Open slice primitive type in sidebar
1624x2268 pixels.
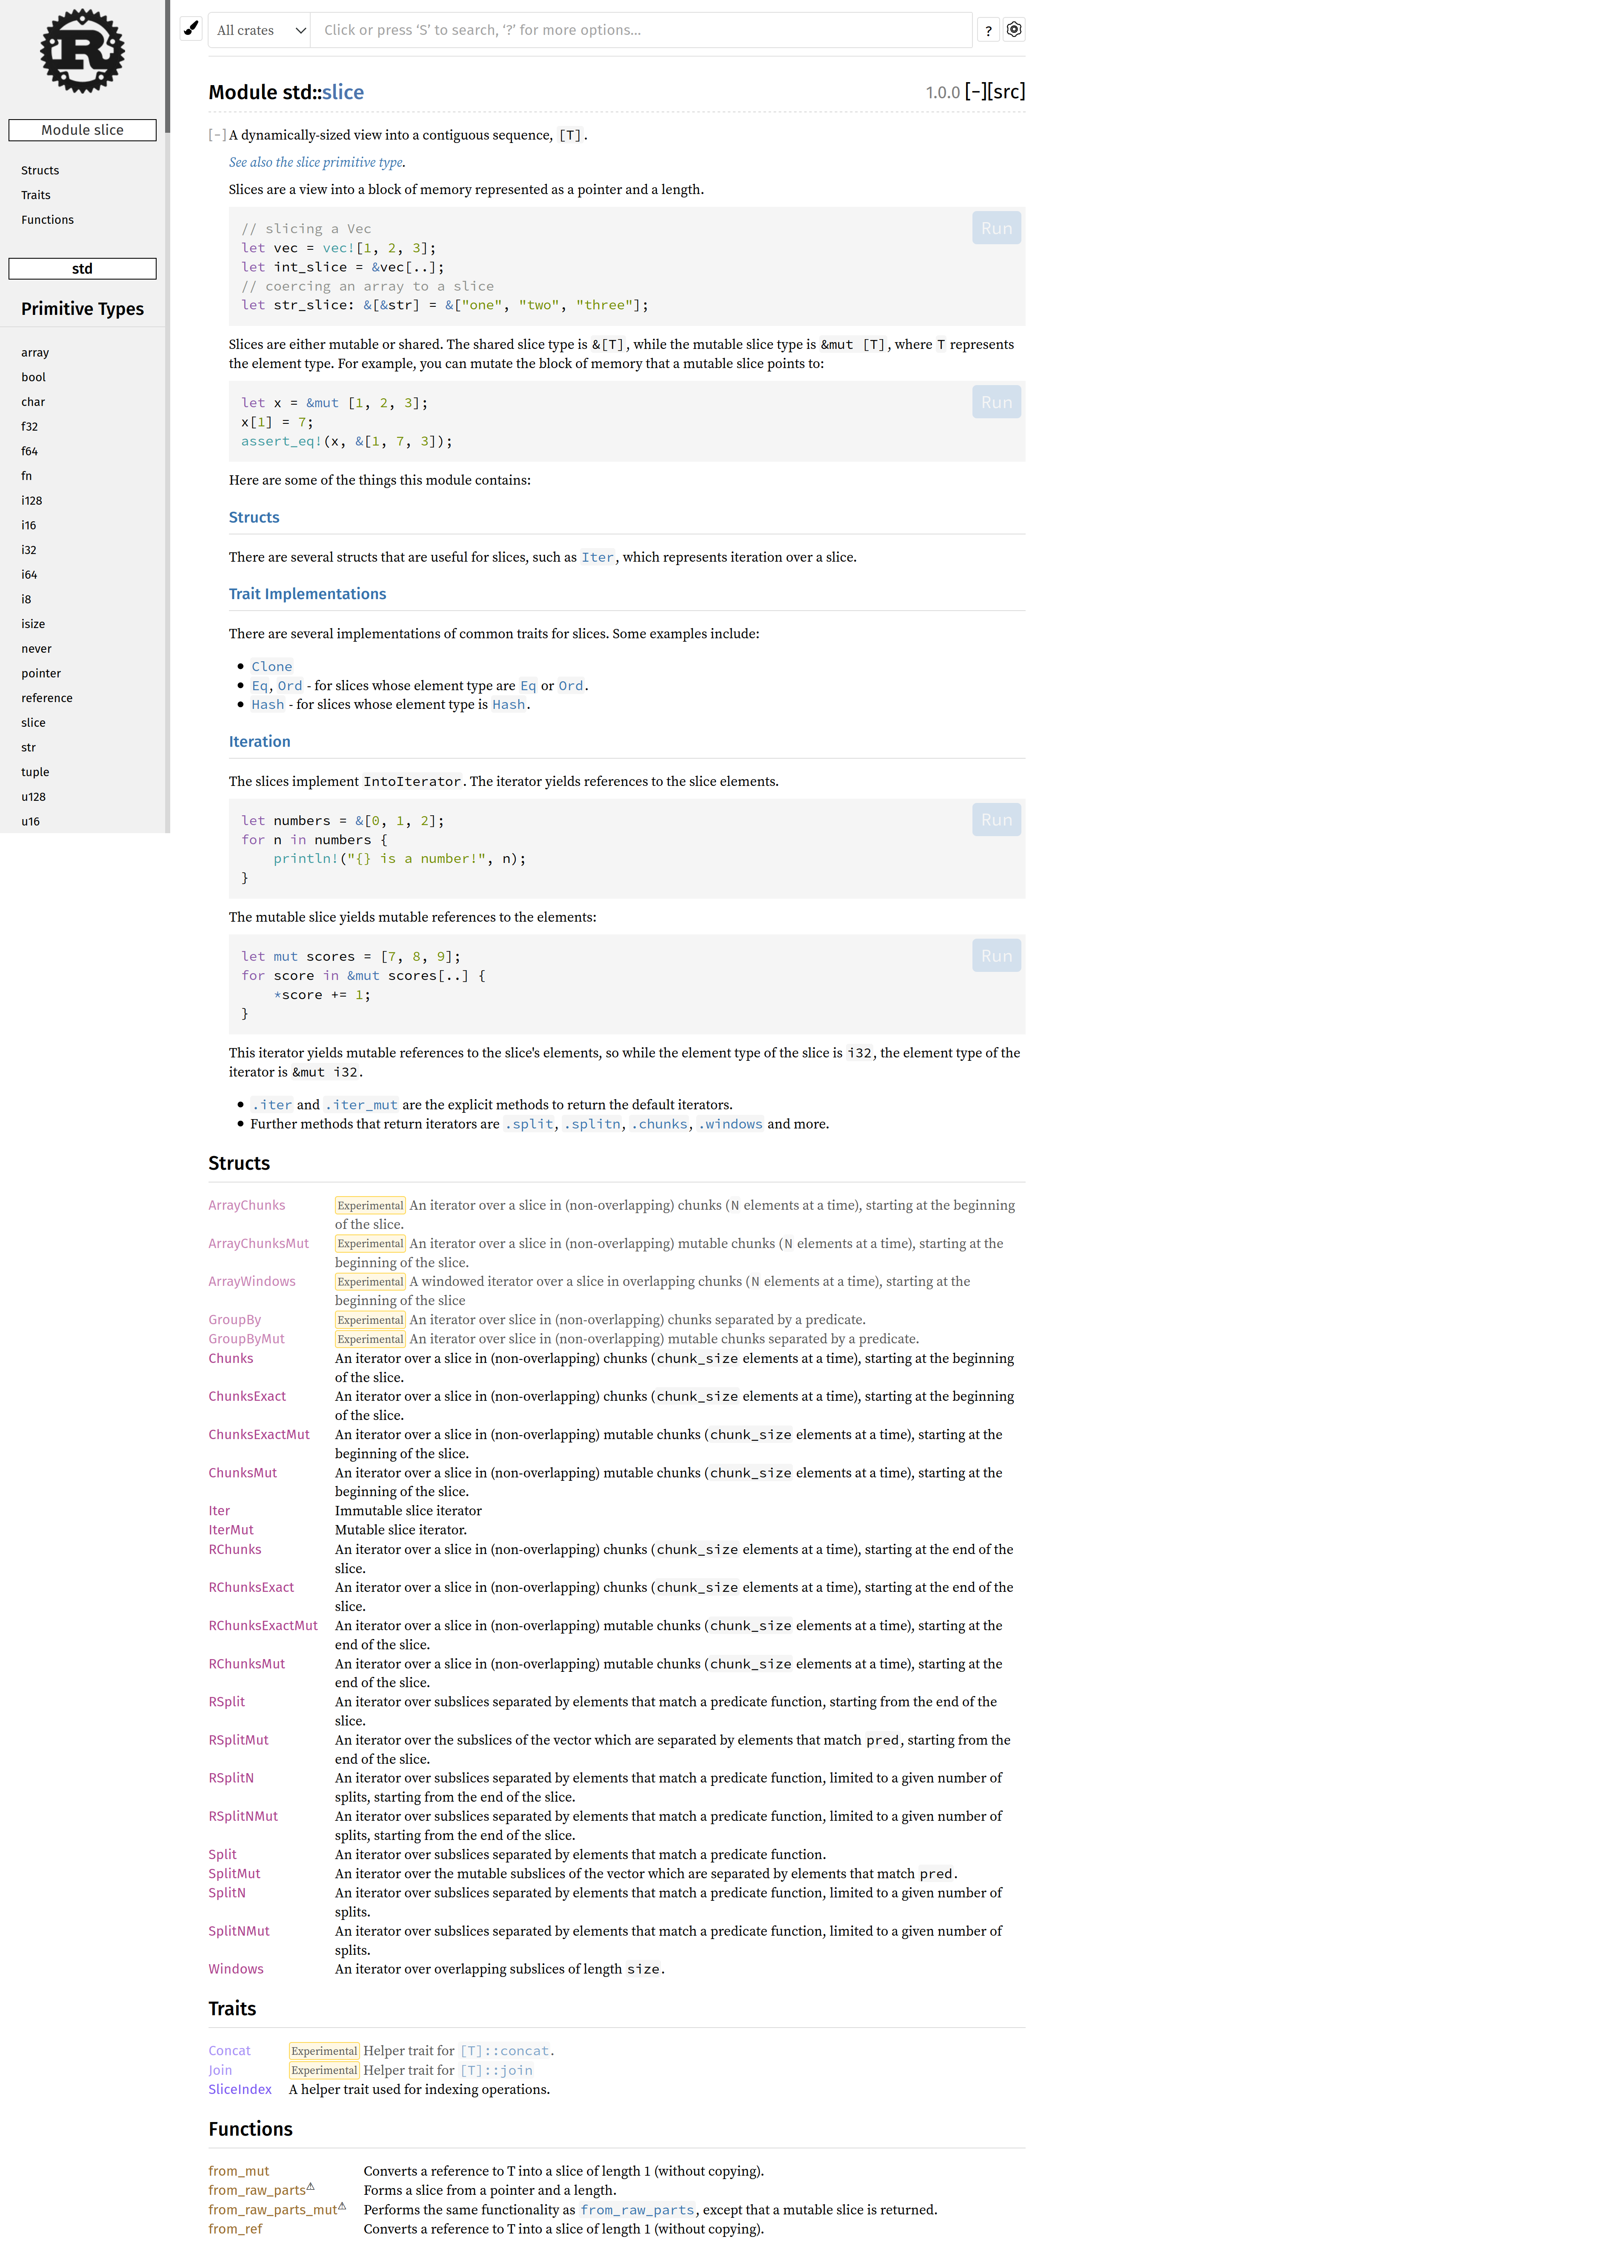tap(33, 722)
